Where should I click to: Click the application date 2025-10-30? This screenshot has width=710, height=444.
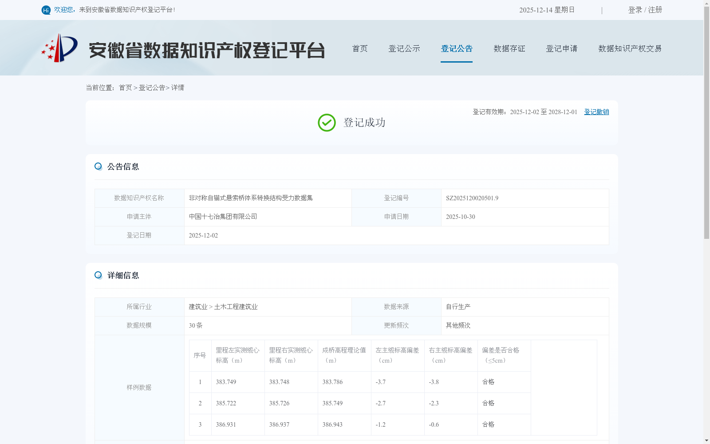pyautogui.click(x=461, y=217)
